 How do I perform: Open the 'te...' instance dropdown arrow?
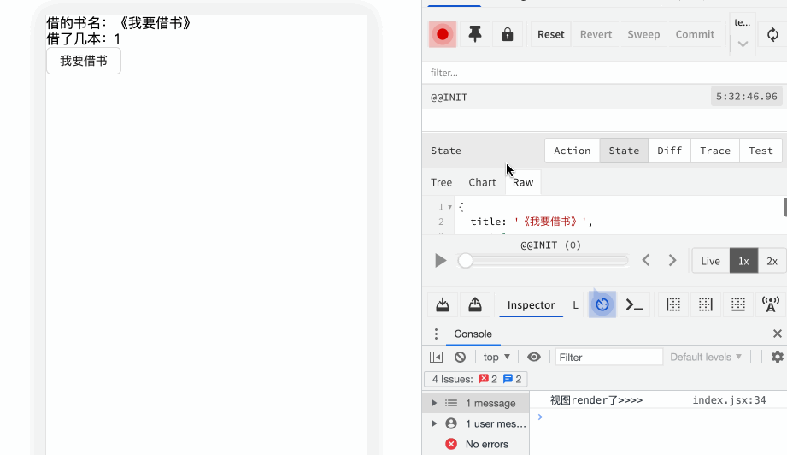click(x=743, y=44)
